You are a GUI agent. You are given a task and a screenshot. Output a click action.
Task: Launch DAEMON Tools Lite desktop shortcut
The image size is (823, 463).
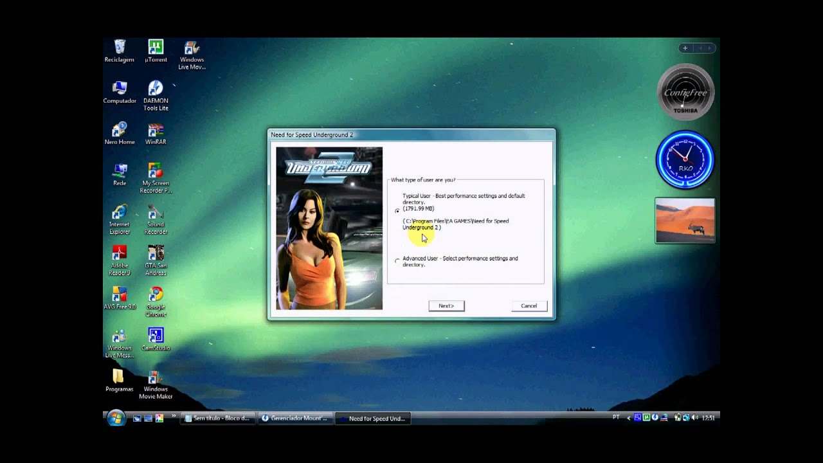[x=156, y=96]
